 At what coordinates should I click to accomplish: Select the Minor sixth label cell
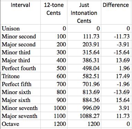click(x=21, y=92)
